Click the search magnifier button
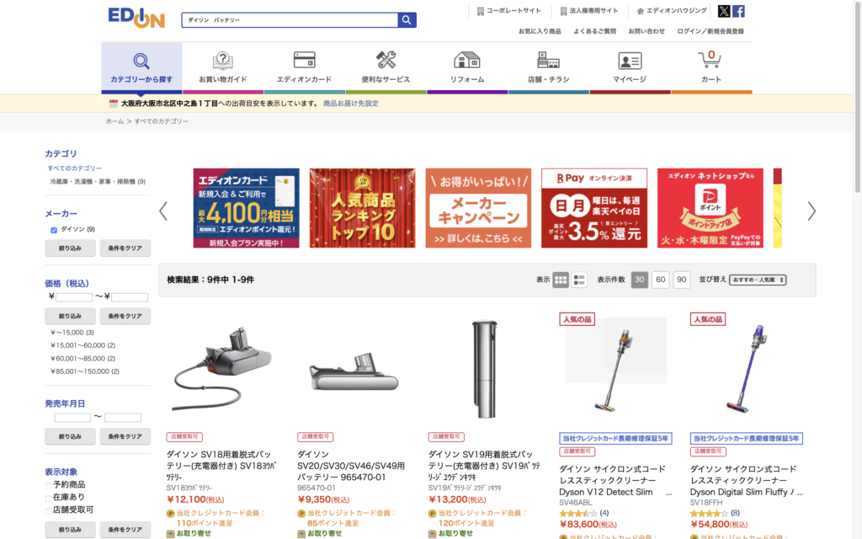The image size is (862, 539). [407, 20]
